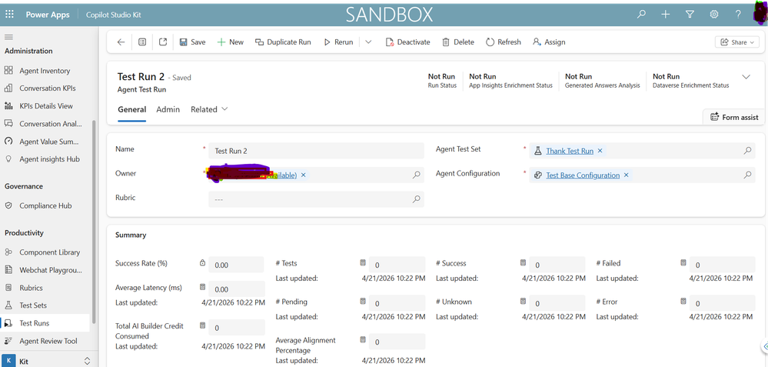
Task: Click Average Alignment Percentage calculator icon
Action: pyautogui.click(x=362, y=339)
